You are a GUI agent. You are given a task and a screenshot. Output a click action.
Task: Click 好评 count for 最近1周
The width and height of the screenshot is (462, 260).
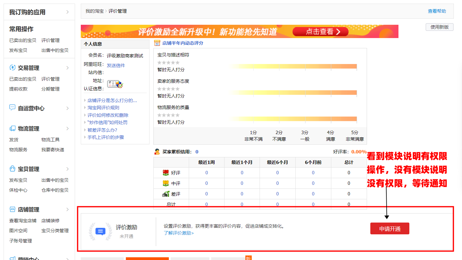(x=207, y=173)
